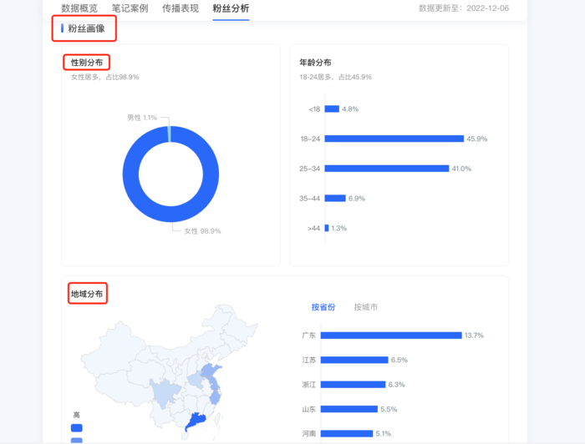Switch to the 数据概览 tab
Viewport: 585px width, 444px height.
(x=79, y=8)
